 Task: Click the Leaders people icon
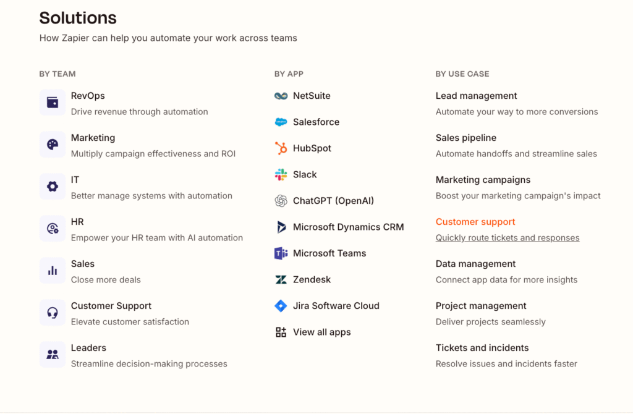53,355
